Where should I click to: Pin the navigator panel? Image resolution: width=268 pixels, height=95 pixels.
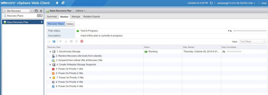click(41, 11)
